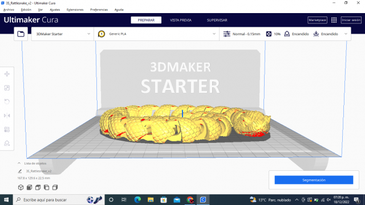The width and height of the screenshot is (365, 205).
Task: Click Iniciar sesión button
Action: tap(351, 20)
